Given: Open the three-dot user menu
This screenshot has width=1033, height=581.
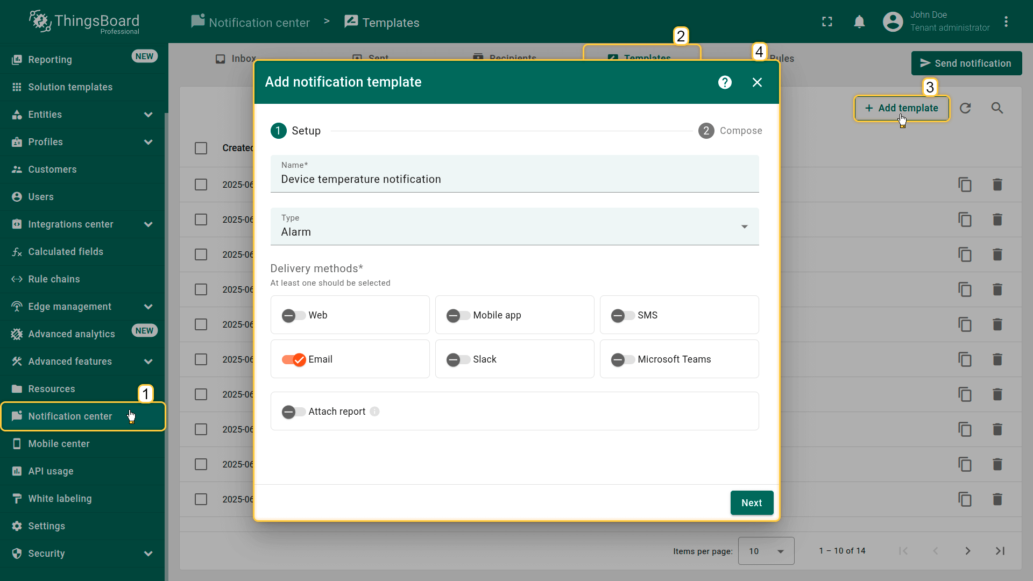Looking at the screenshot, I should click(x=1006, y=22).
